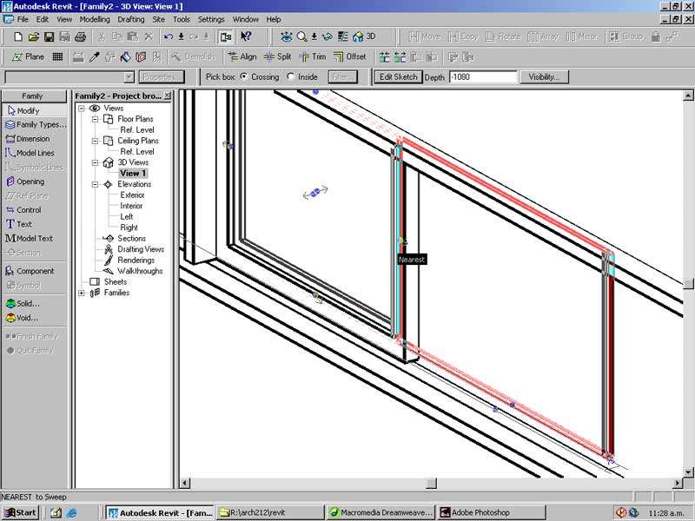Select the Sections item in browser
695x521 pixels.
pyautogui.click(x=131, y=238)
